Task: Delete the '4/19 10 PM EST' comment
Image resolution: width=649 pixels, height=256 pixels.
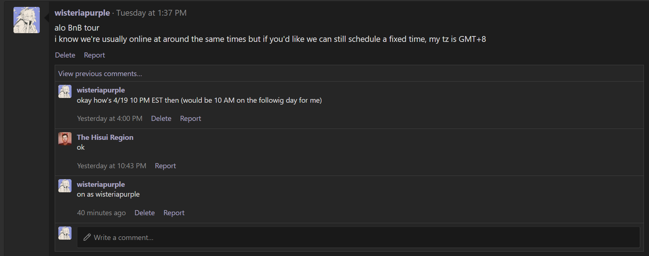Action: tap(161, 118)
